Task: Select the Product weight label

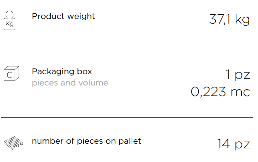Action: click(64, 16)
